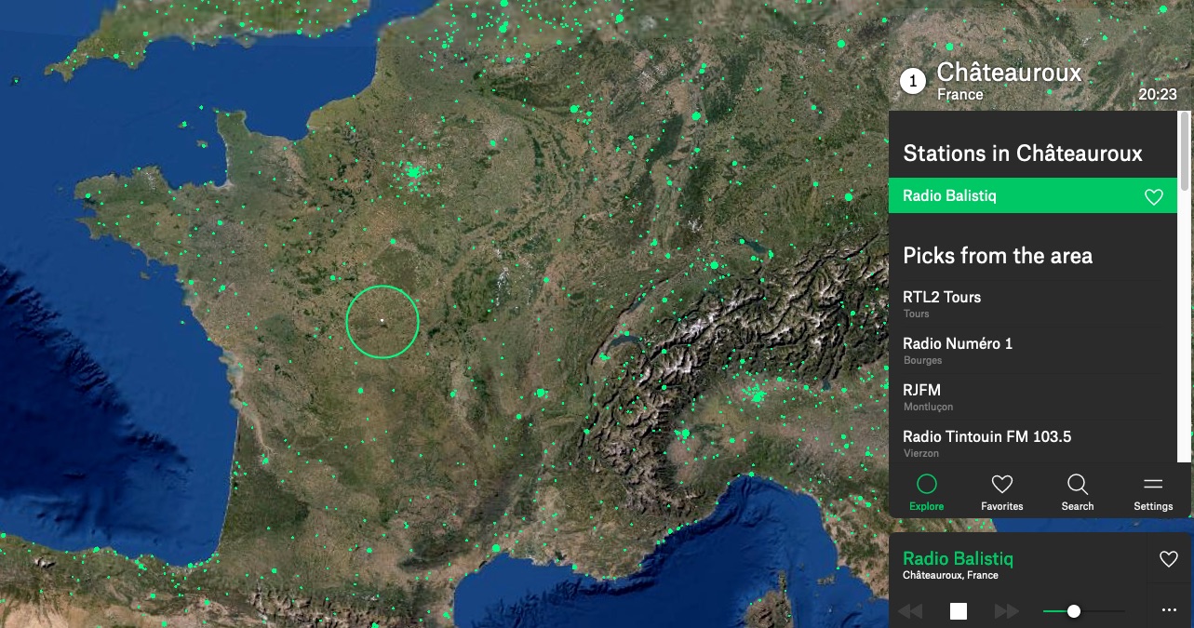Open the Explore tab

[927, 492]
